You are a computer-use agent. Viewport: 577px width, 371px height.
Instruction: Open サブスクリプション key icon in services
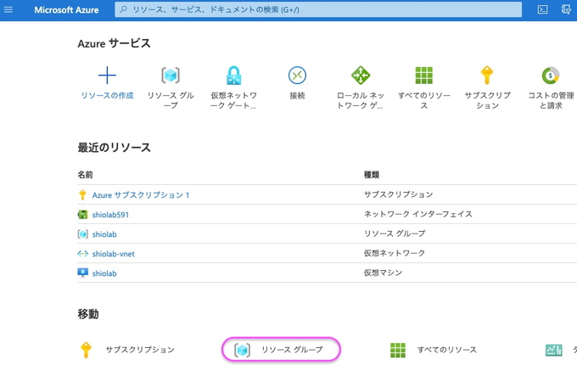tap(487, 75)
